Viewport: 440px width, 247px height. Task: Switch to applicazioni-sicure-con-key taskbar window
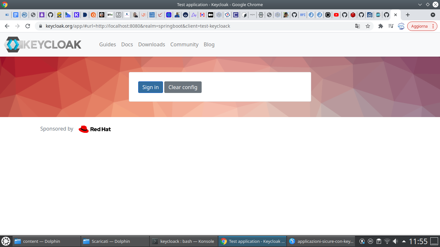point(321,241)
